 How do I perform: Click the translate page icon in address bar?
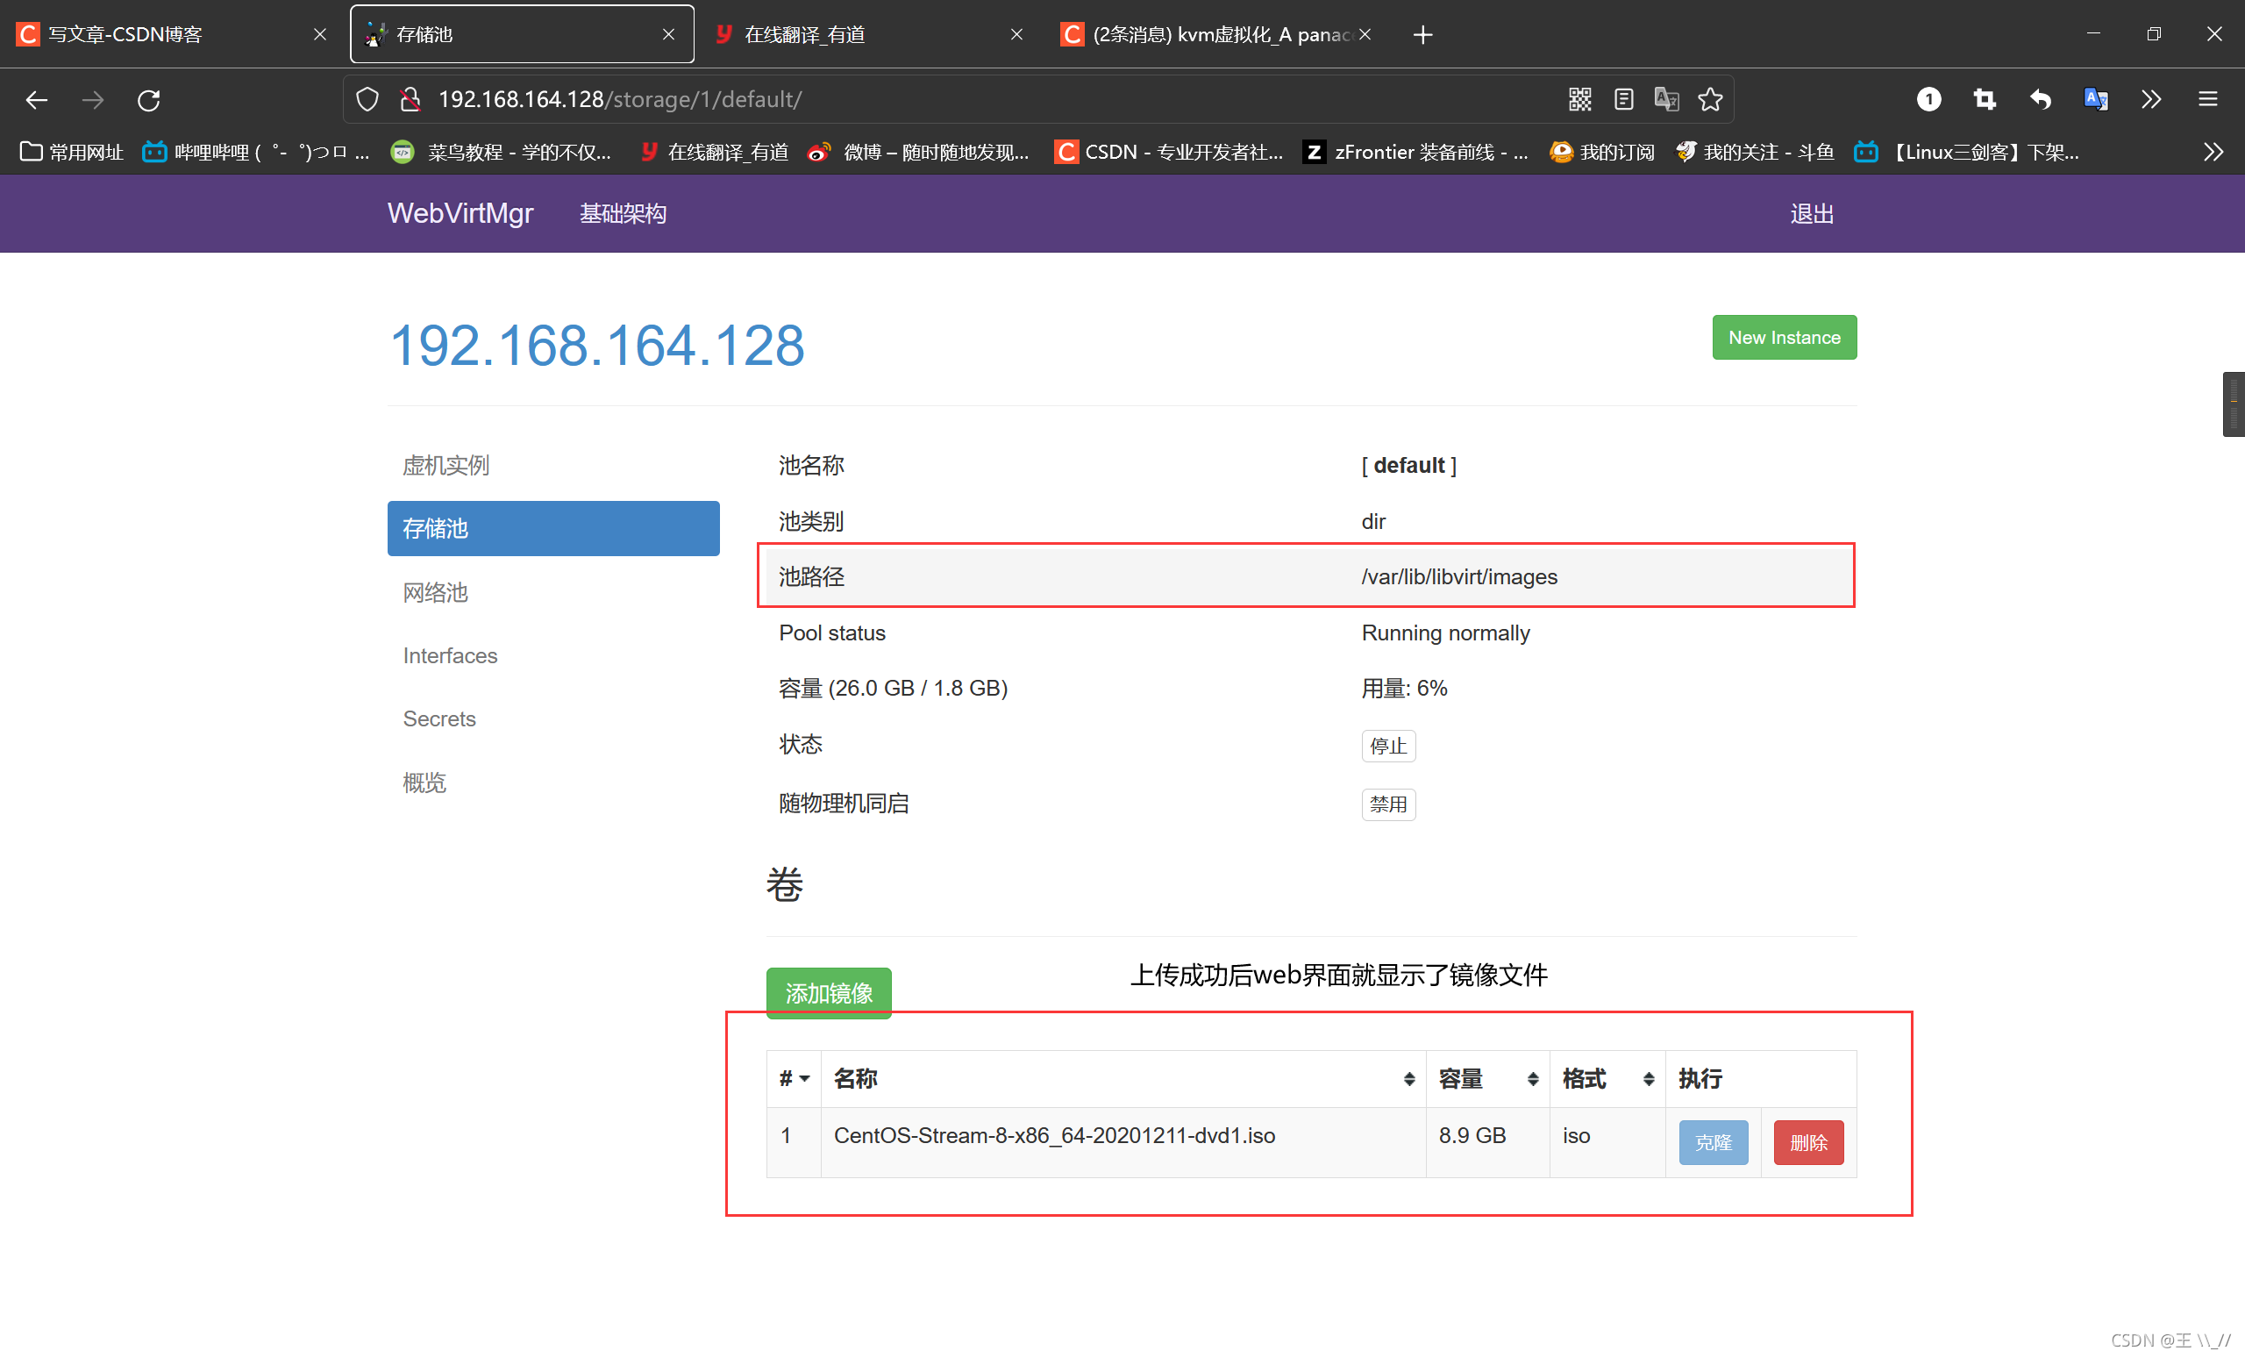1666,99
